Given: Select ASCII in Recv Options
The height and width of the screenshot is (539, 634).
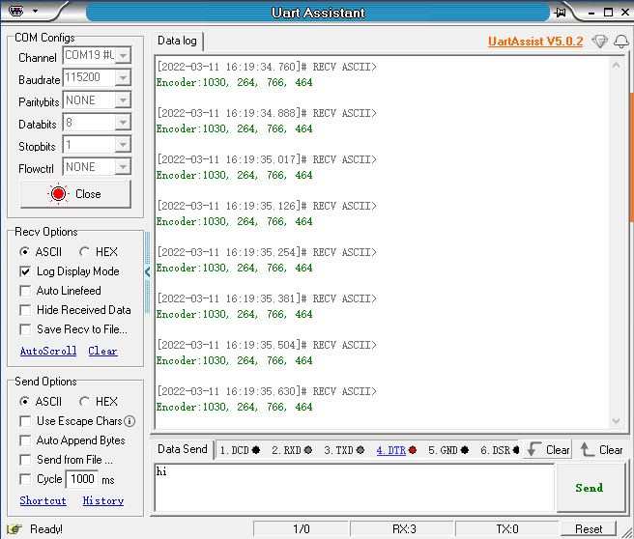Looking at the screenshot, I should [41, 252].
